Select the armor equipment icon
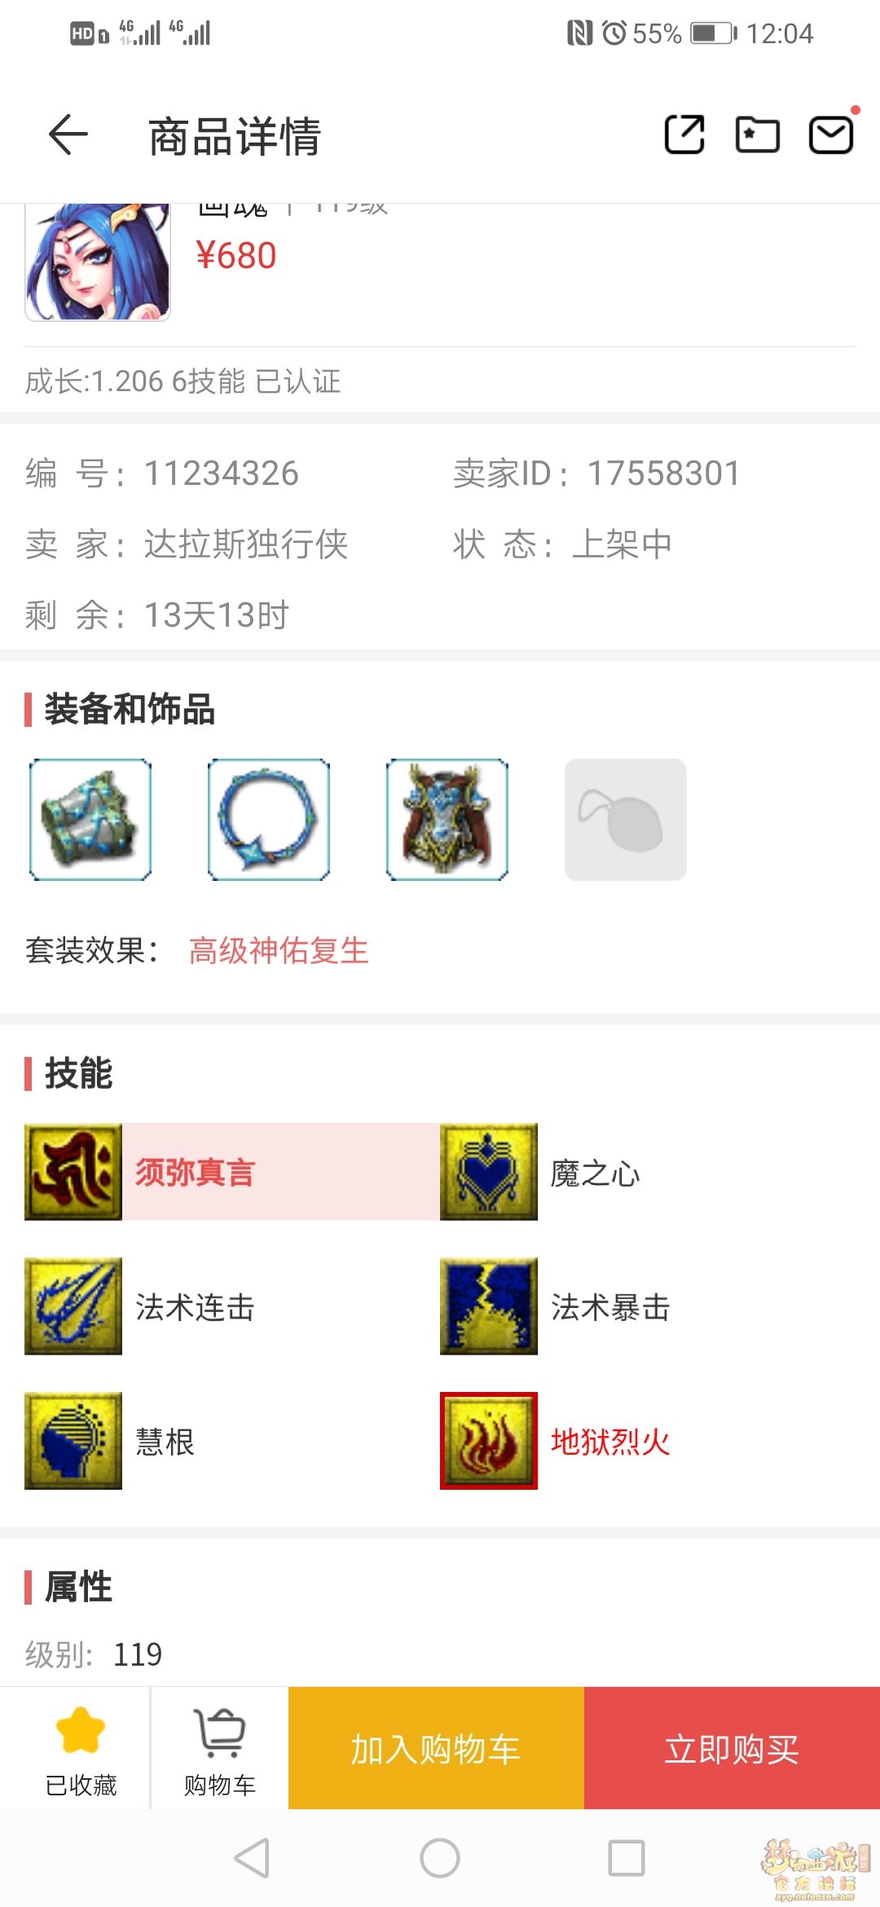This screenshot has width=880, height=1907. (x=447, y=820)
